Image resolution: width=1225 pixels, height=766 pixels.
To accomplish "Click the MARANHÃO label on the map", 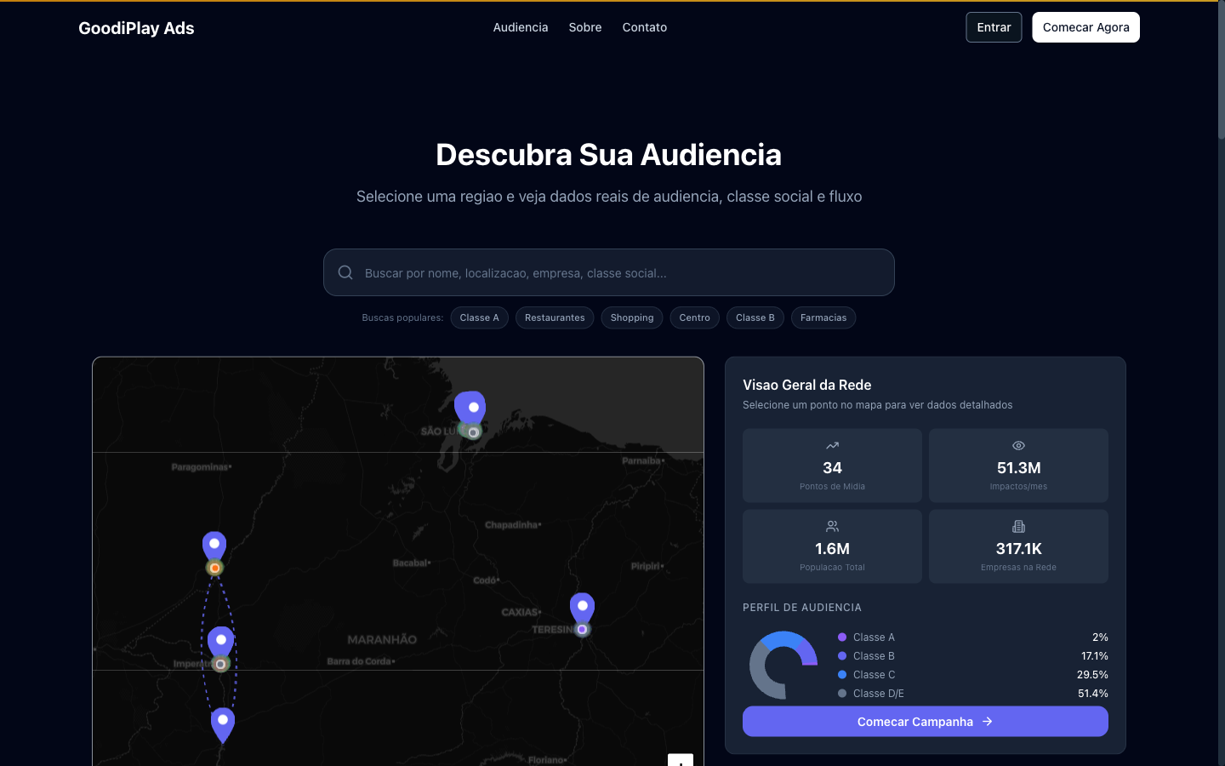I will 382,639.
